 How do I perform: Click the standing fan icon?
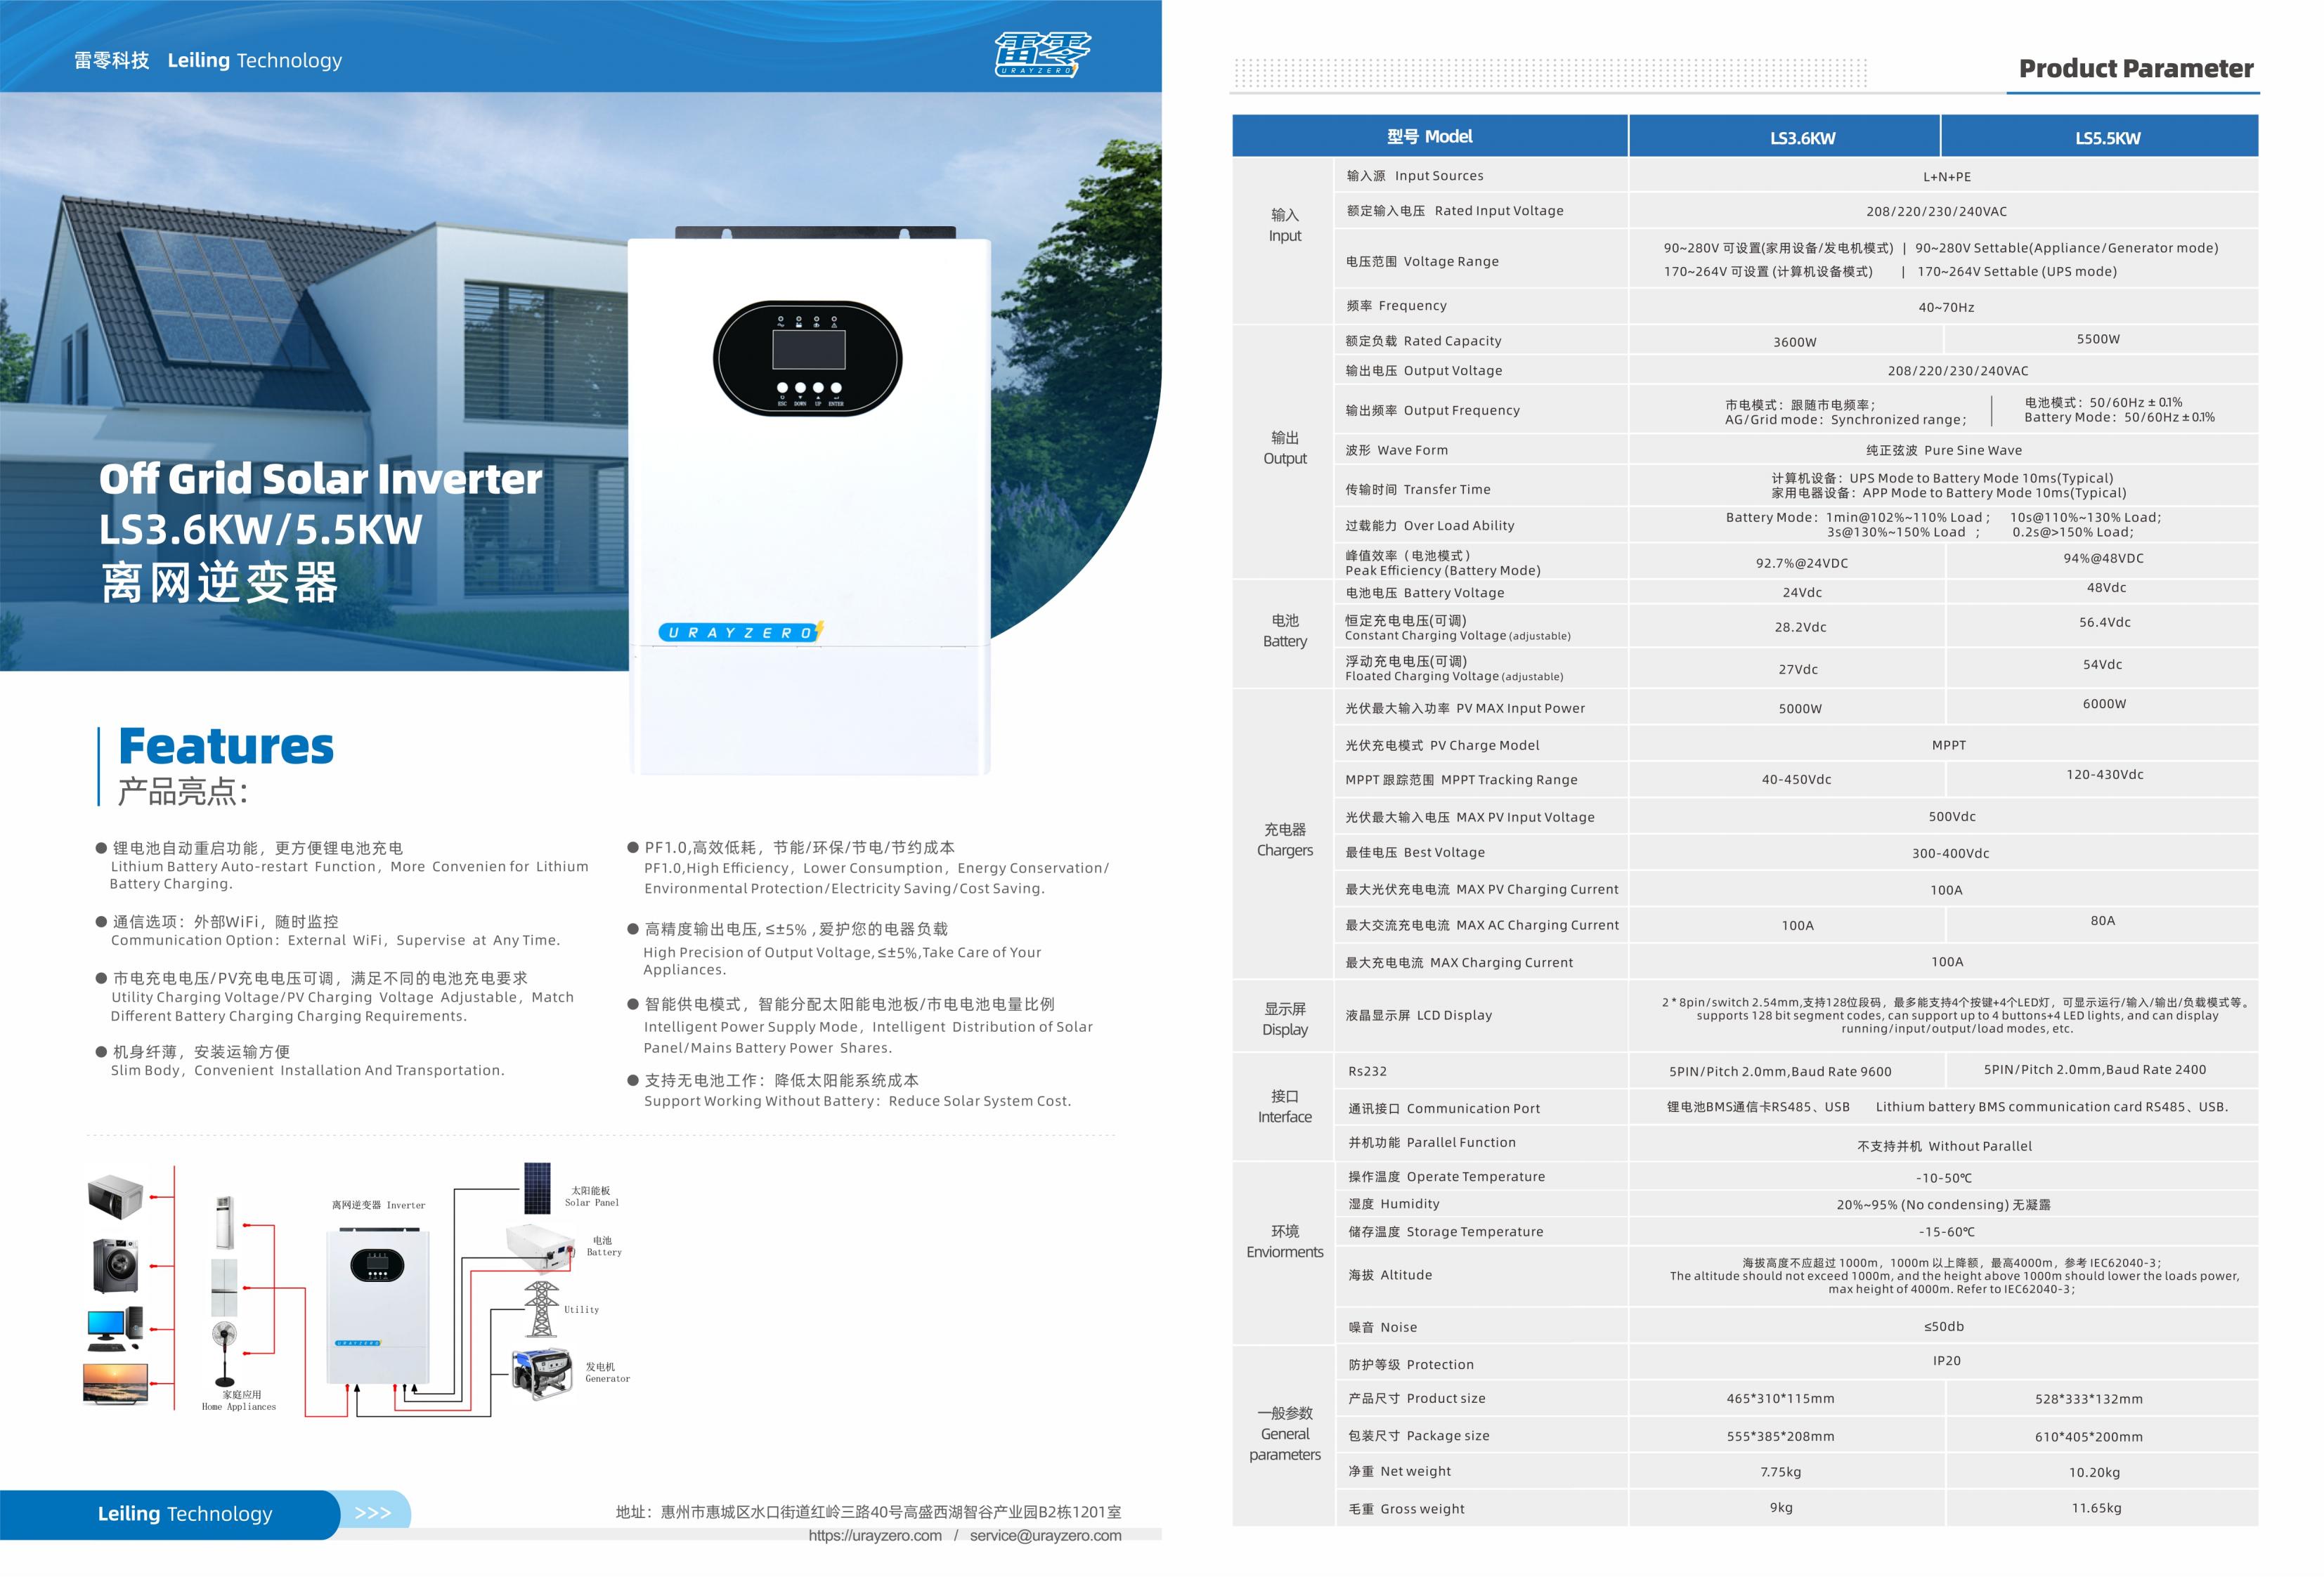[224, 1353]
